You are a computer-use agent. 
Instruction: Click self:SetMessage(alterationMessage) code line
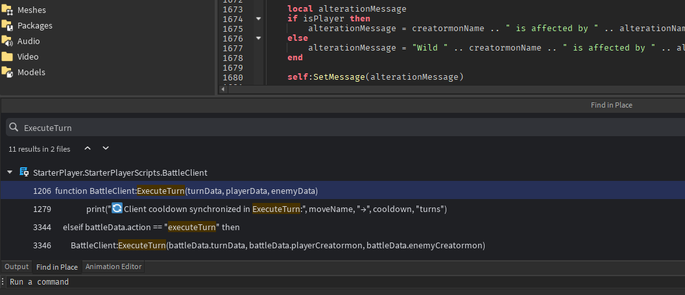[376, 77]
